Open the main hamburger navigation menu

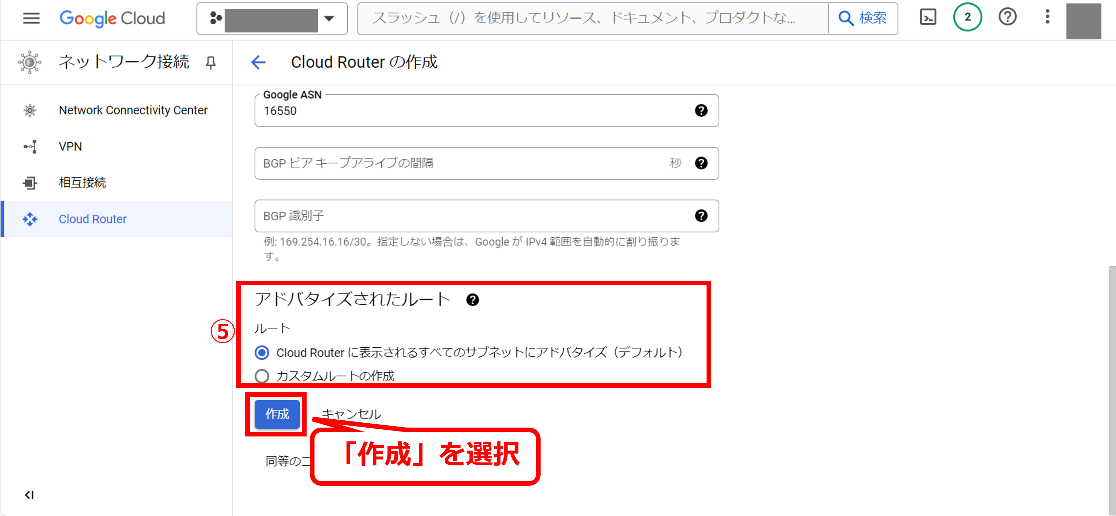(31, 18)
